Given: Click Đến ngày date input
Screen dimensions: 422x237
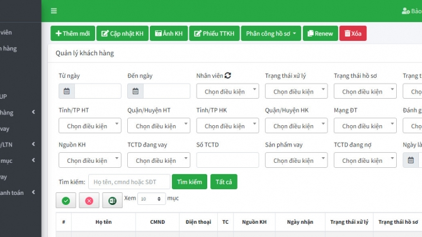Looking at the screenshot, I should click(166, 91).
